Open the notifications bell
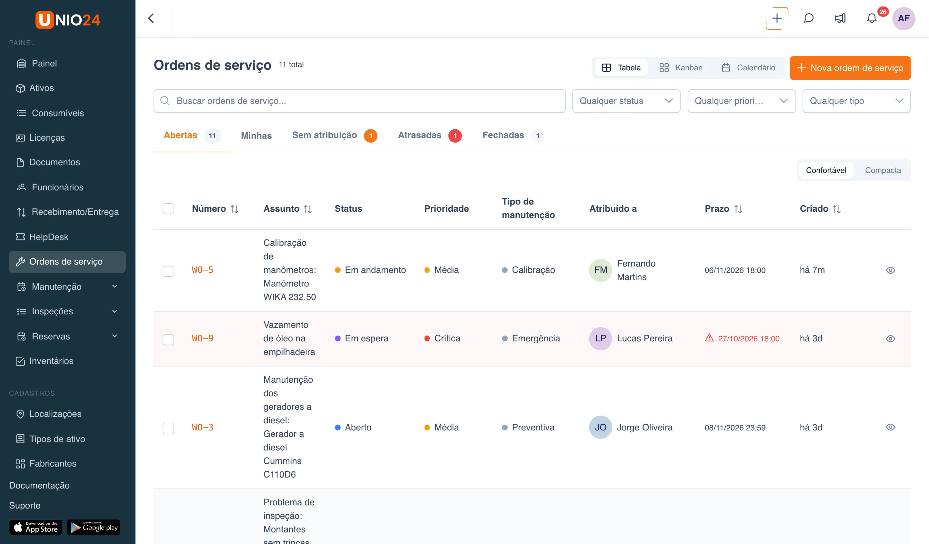 tap(872, 18)
